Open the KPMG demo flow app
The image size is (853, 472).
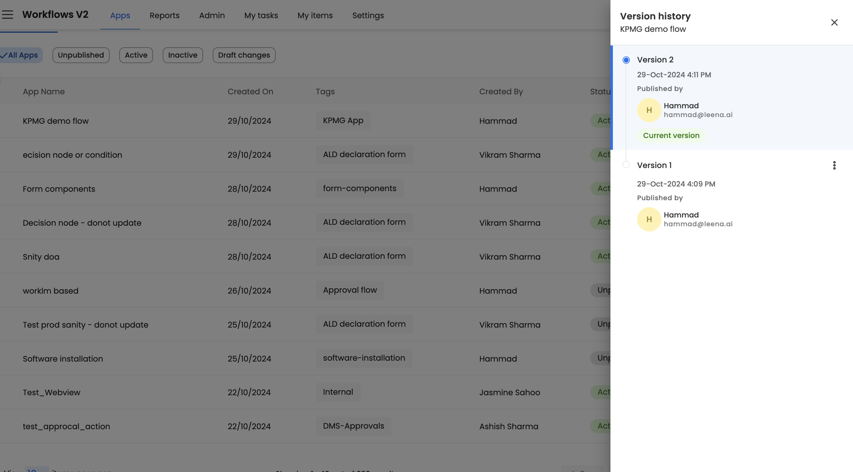tap(56, 121)
